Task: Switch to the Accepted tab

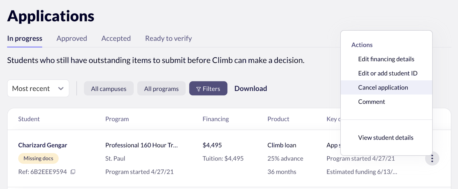Action: click(116, 38)
